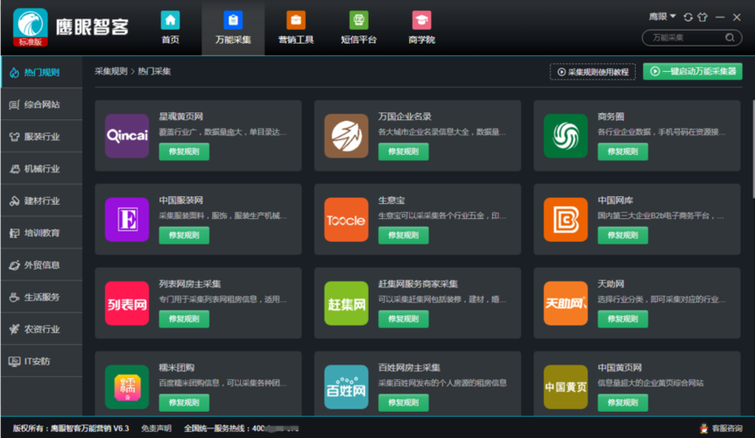Click 采集规则 breadcrumb link
This screenshot has width=755, height=438.
110,71
